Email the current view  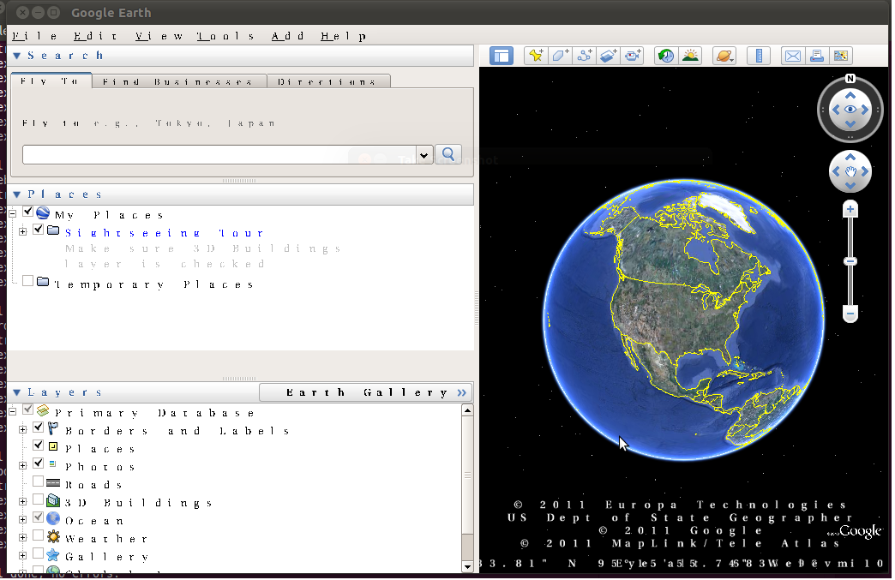click(793, 55)
